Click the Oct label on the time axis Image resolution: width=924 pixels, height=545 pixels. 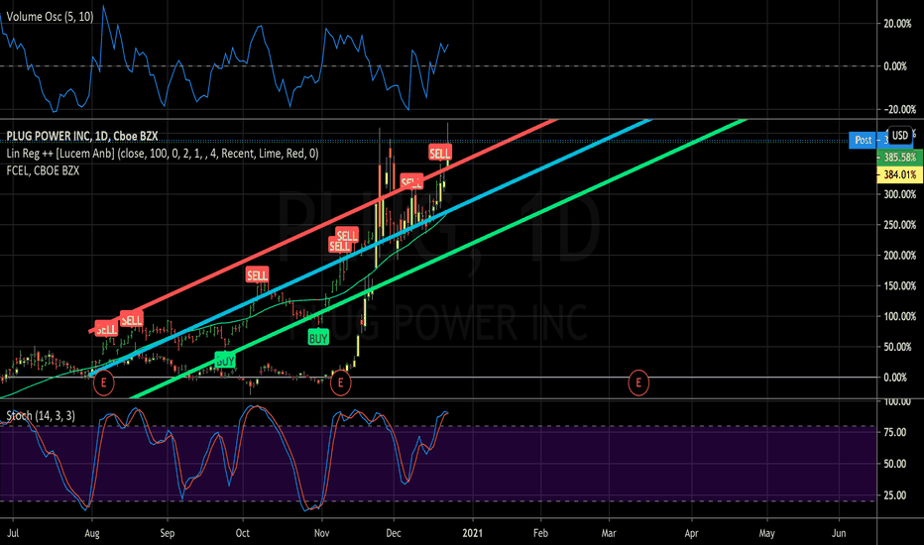pos(243,533)
